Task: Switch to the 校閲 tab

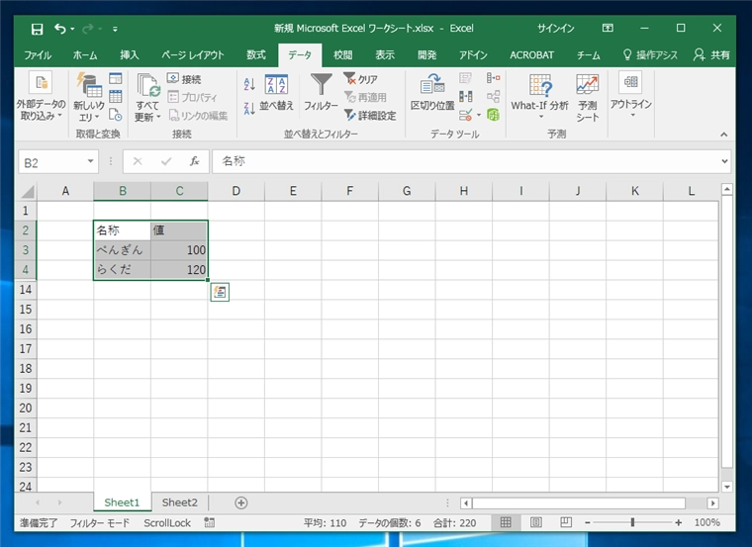Action: point(343,55)
